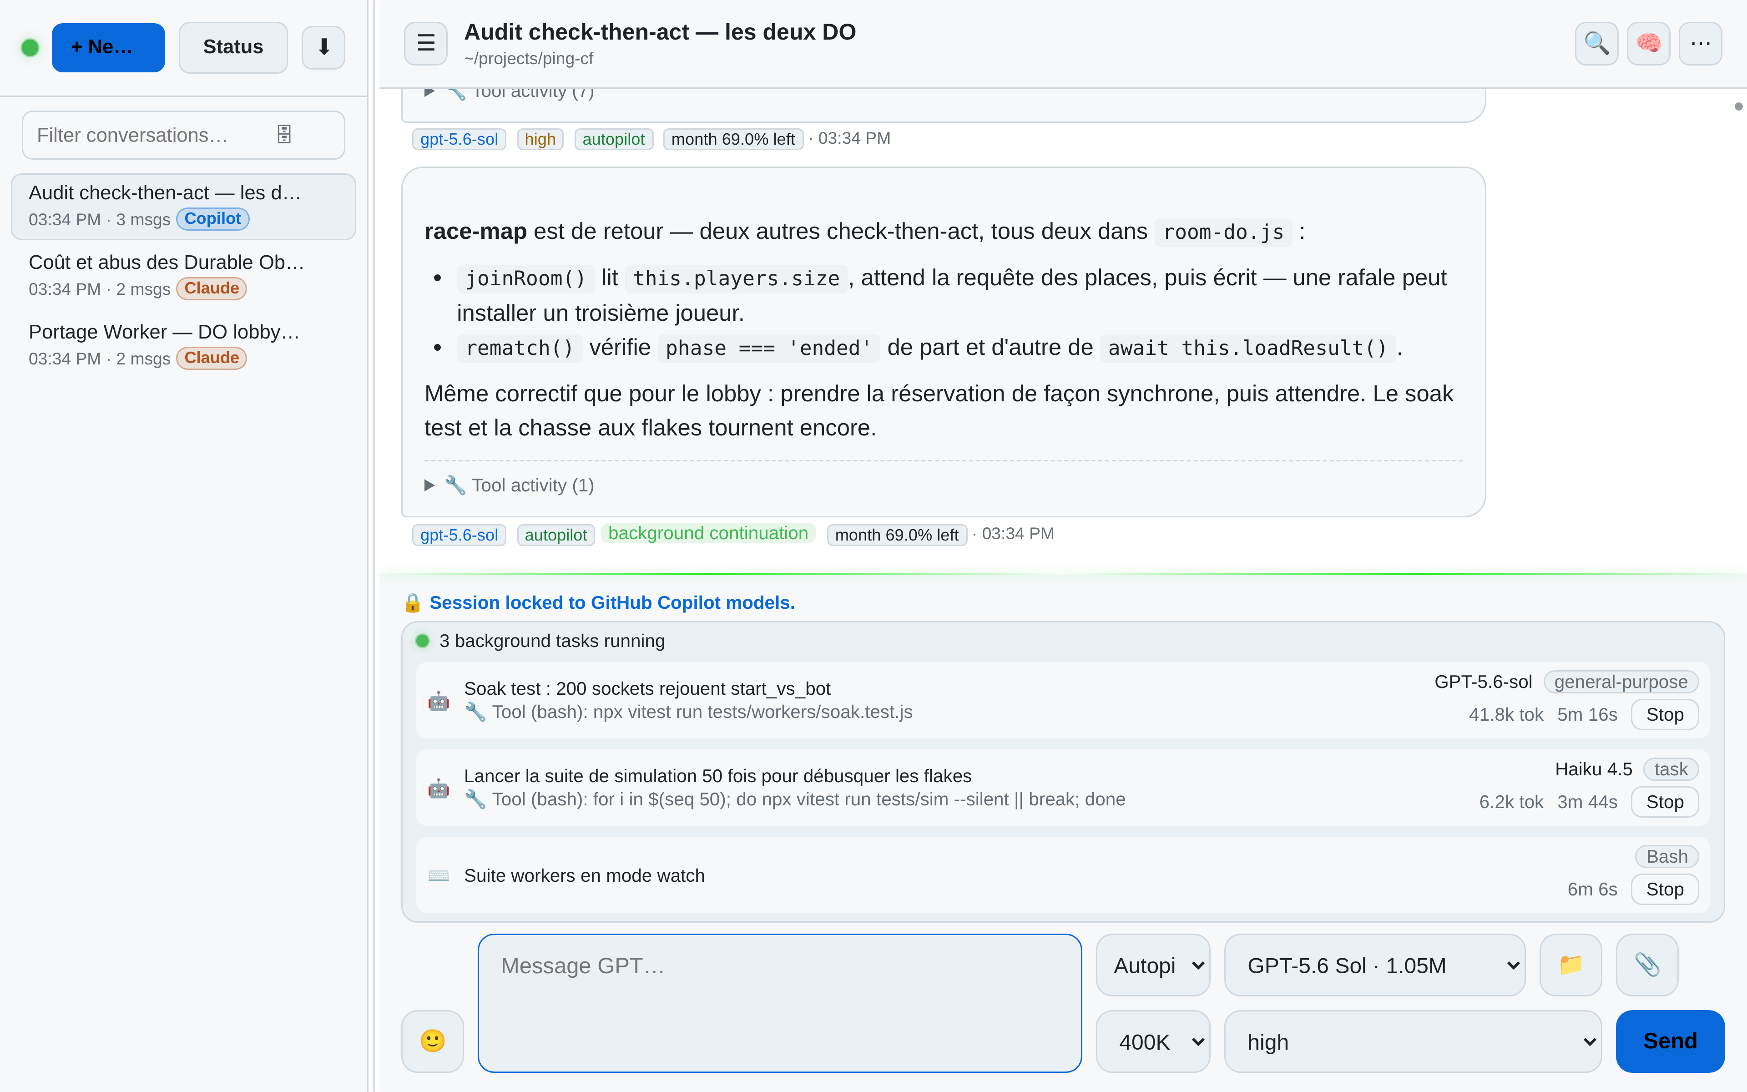Image resolution: width=1747 pixels, height=1092 pixels.
Task: Click robot icon of Soak test task
Action: [438, 701]
